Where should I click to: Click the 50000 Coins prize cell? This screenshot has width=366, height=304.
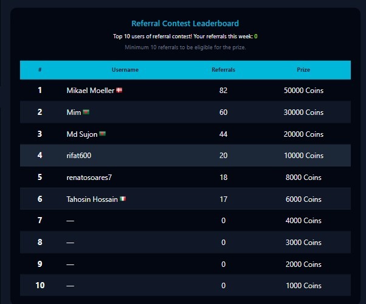click(x=303, y=91)
